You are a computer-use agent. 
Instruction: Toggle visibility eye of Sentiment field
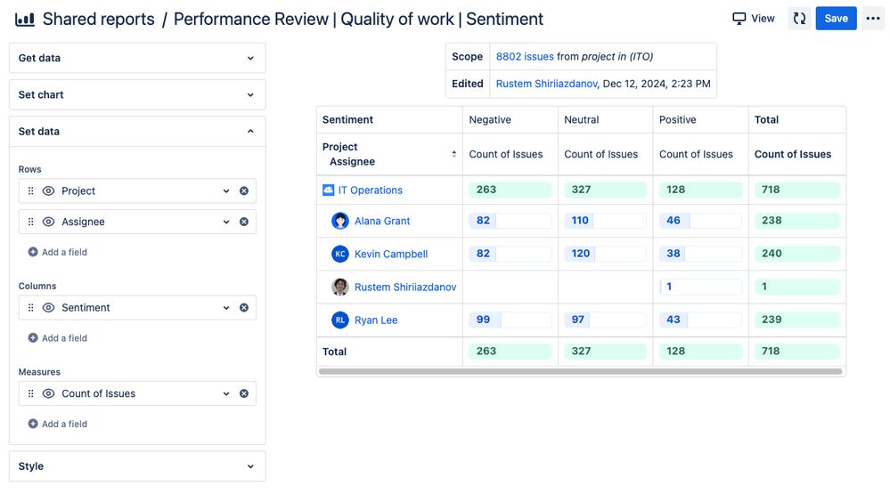pyautogui.click(x=49, y=308)
